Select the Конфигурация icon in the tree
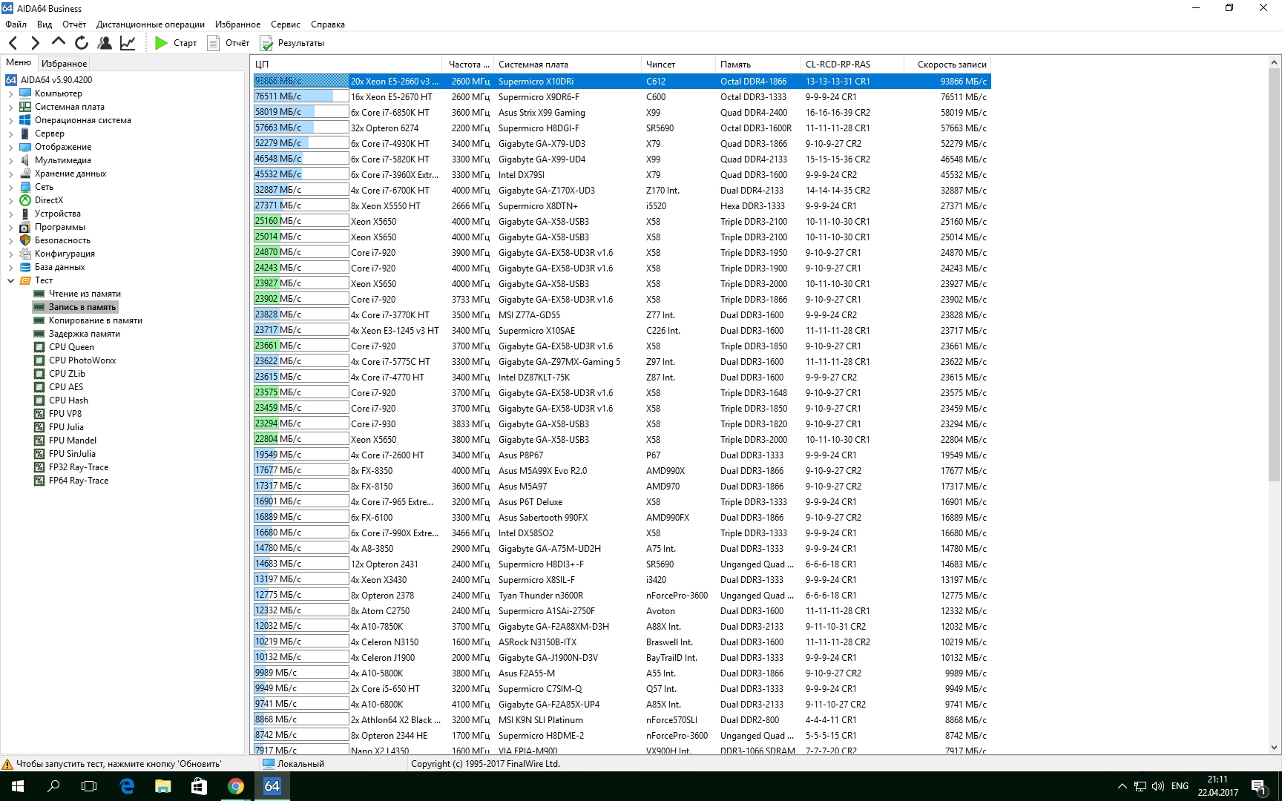Image resolution: width=1282 pixels, height=801 pixels. click(x=25, y=254)
